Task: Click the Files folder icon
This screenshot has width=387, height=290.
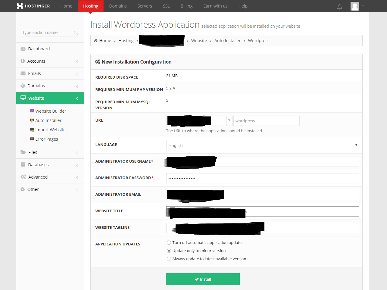Action: (23, 152)
